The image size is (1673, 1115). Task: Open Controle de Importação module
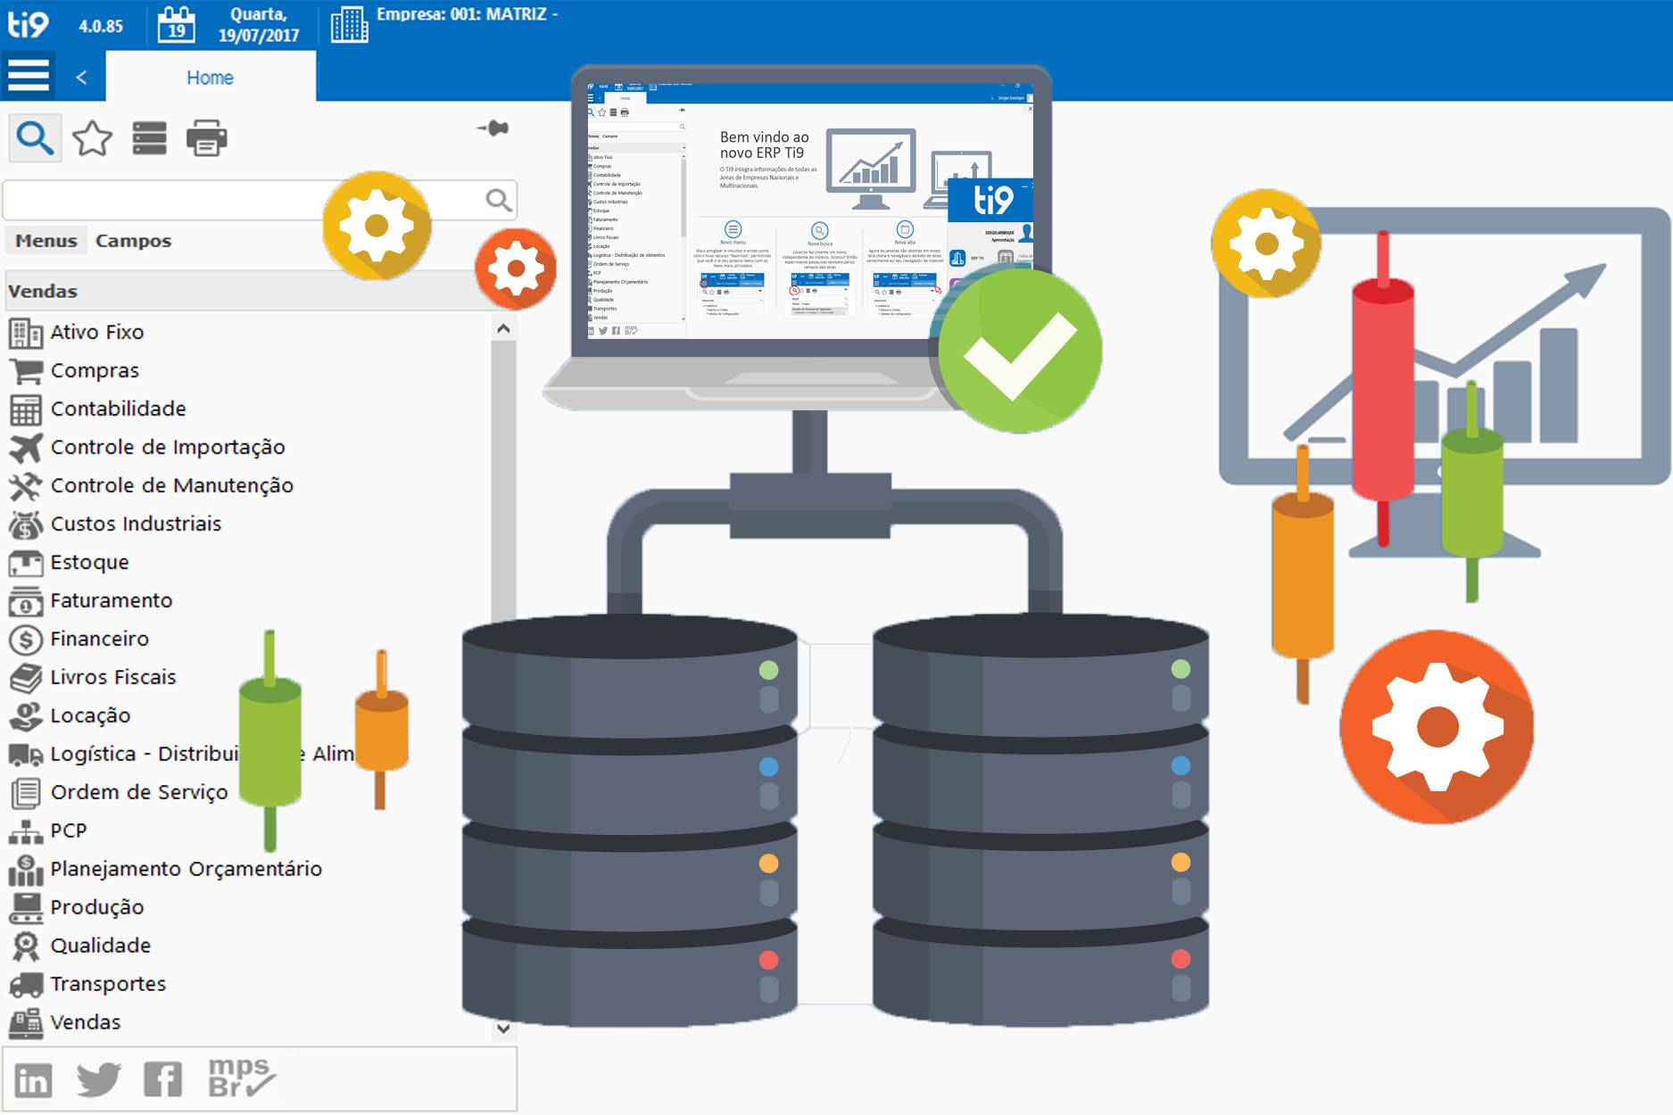click(x=168, y=447)
